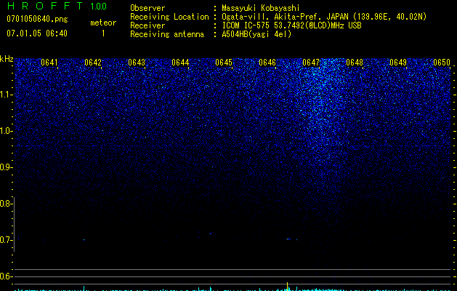Click the meteor echo blip just before 0642
Image resolution: width=457 pixels, height=291 pixels.
tap(84, 240)
